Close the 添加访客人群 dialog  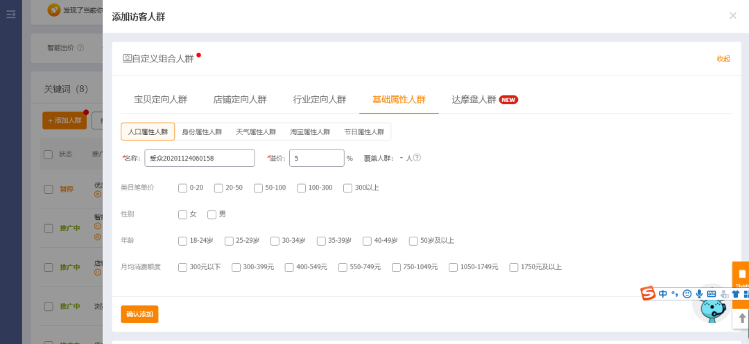coord(733,16)
